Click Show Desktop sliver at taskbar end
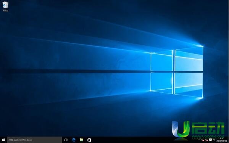Screen dimensions: 229x143 coord(228,140)
